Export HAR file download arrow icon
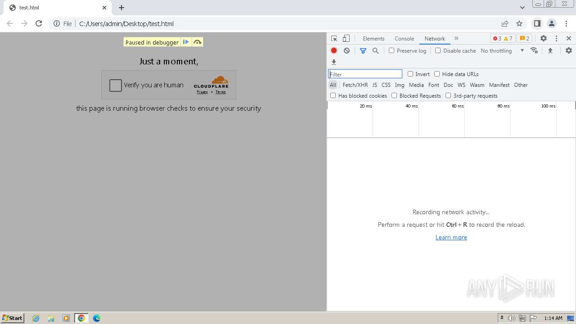The height and width of the screenshot is (324, 576). click(x=334, y=62)
